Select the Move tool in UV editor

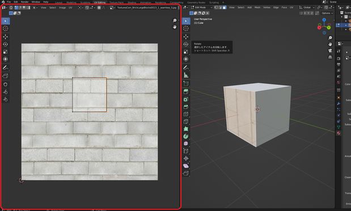5,36
